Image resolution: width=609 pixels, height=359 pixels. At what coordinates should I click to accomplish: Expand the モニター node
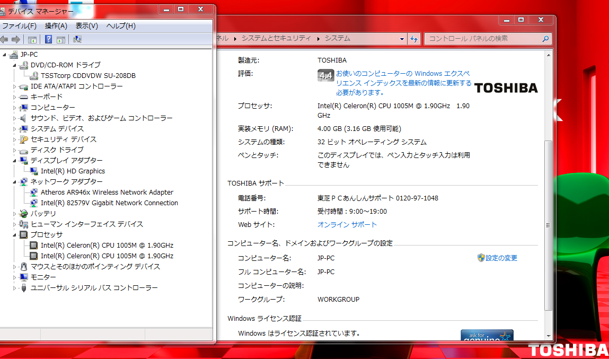15,277
